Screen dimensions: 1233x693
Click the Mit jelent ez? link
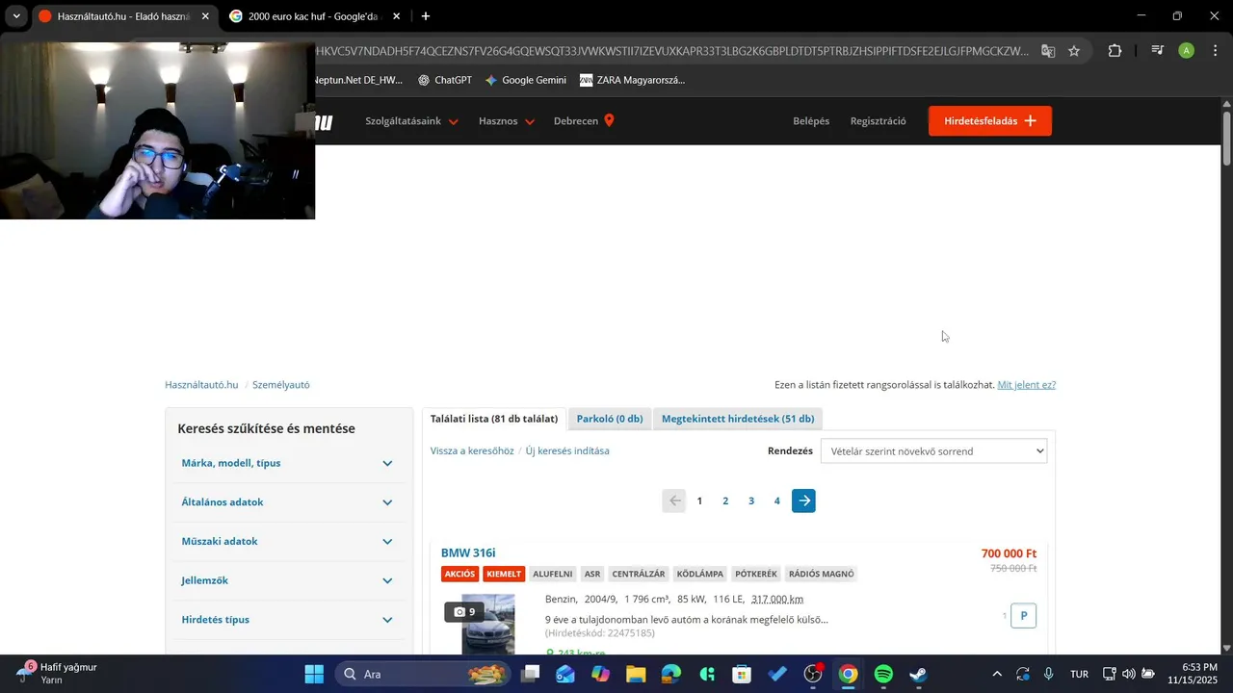tap(1027, 385)
